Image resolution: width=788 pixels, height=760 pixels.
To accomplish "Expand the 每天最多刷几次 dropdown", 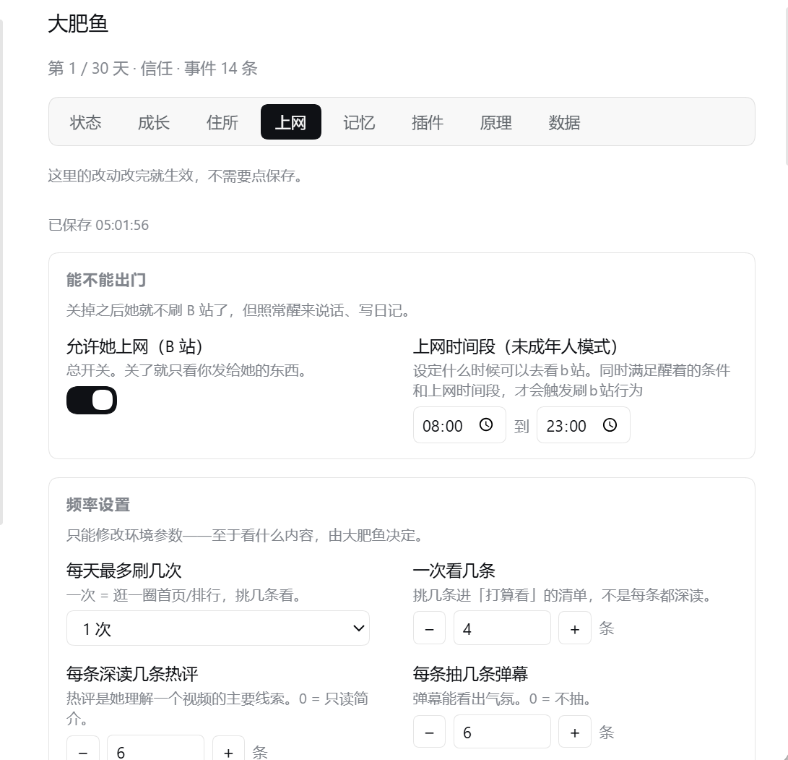I will [x=218, y=628].
